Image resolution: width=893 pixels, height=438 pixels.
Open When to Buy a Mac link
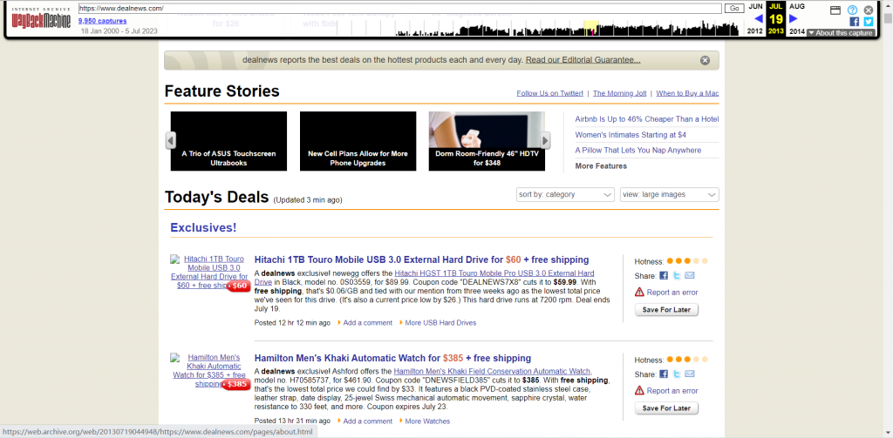point(687,93)
